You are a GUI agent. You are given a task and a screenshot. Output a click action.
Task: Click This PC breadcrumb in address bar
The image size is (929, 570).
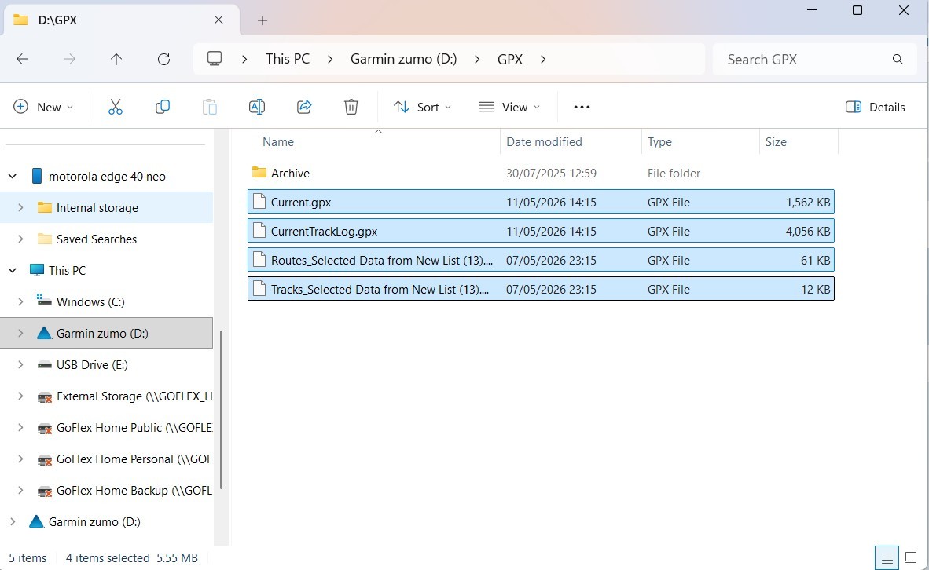tap(288, 59)
